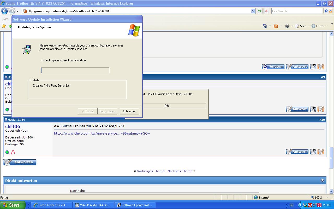The height and width of the screenshot is (209, 334).
Task: Click the Print icon
Action: tap(287, 26)
